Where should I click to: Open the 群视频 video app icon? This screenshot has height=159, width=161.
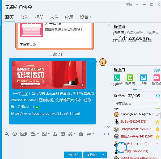tap(156, 80)
